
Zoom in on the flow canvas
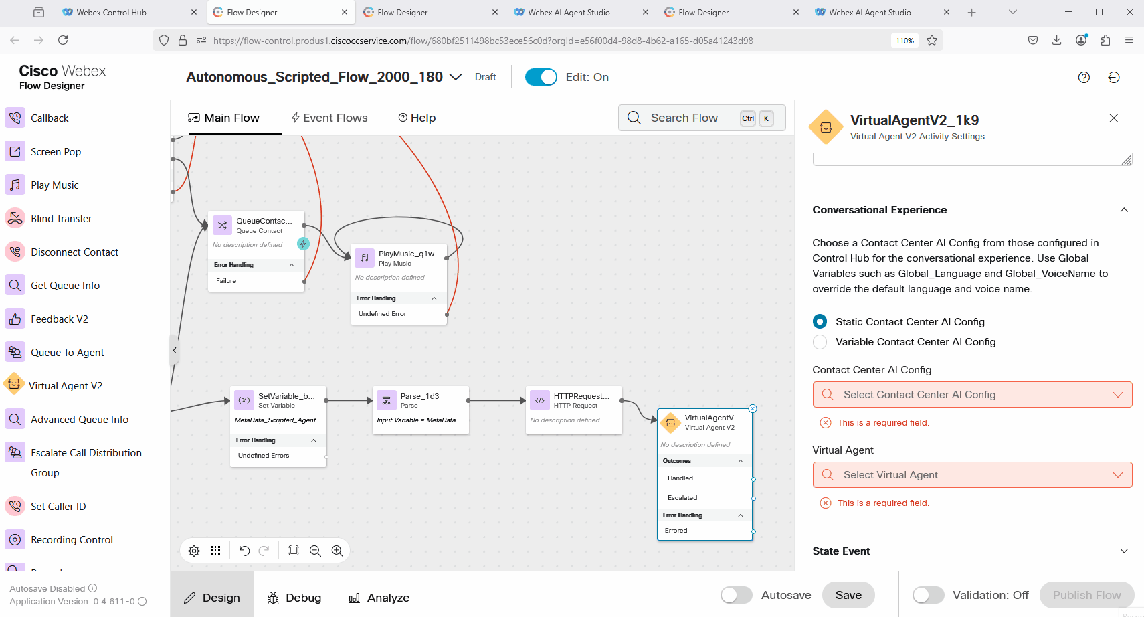click(x=337, y=551)
